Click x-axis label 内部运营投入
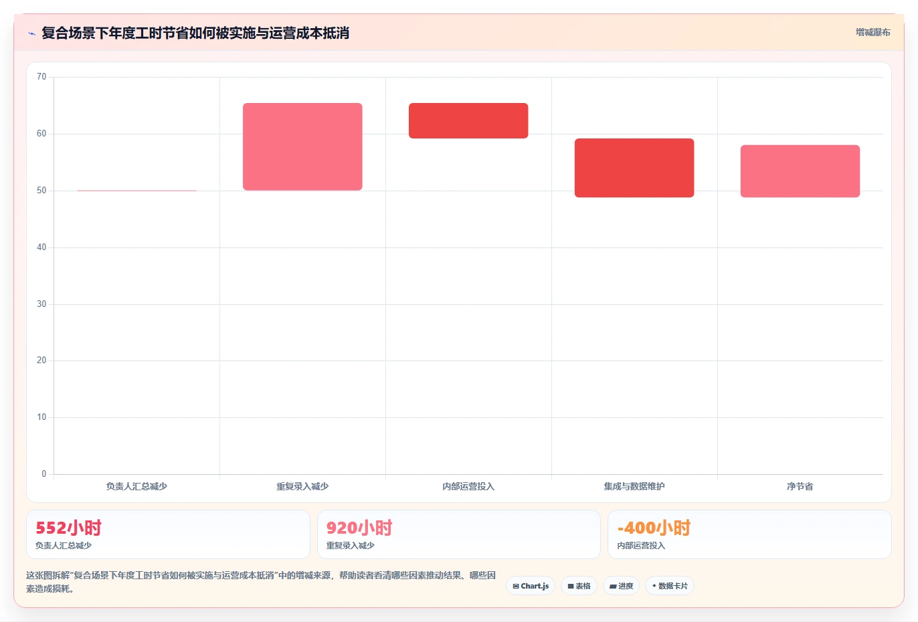918x622 pixels. (468, 486)
